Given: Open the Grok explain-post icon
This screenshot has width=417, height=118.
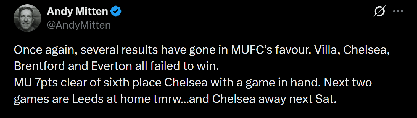Looking at the screenshot, I should pyautogui.click(x=380, y=12).
